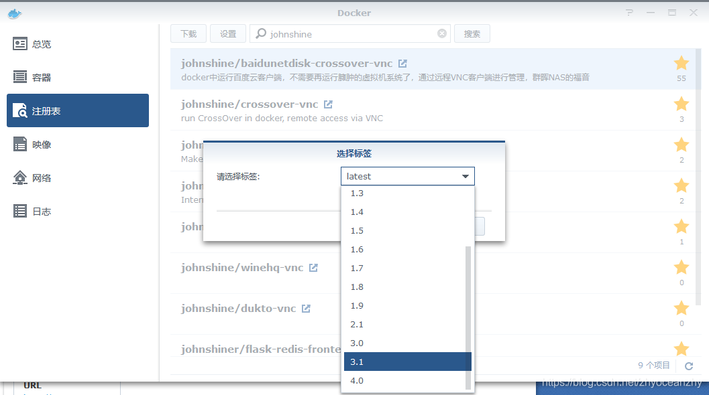The height and width of the screenshot is (395, 709).
Task: Open the help question mark
Action: coord(629,13)
